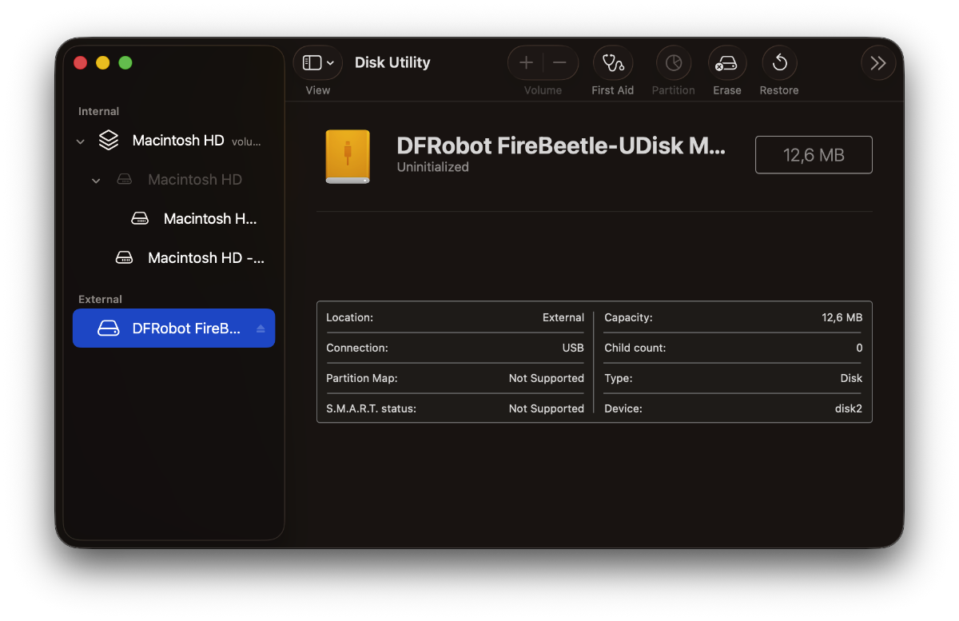959x621 pixels.
Task: Click the Restore circular arrow icon
Action: [779, 63]
